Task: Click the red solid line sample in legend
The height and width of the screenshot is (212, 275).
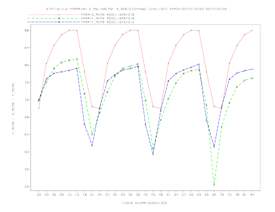Action: pyautogui.click(x=54, y=15)
